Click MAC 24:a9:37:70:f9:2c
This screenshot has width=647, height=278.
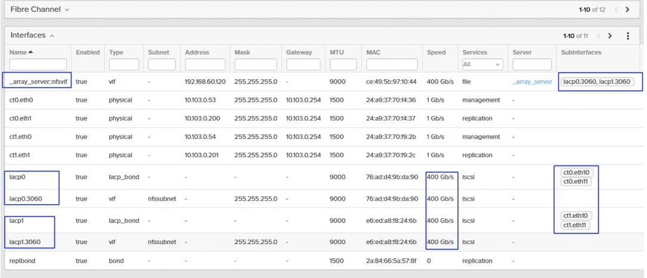coord(391,155)
